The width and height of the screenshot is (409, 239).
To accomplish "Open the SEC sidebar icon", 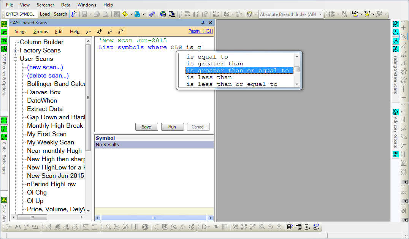I will 4,41.
